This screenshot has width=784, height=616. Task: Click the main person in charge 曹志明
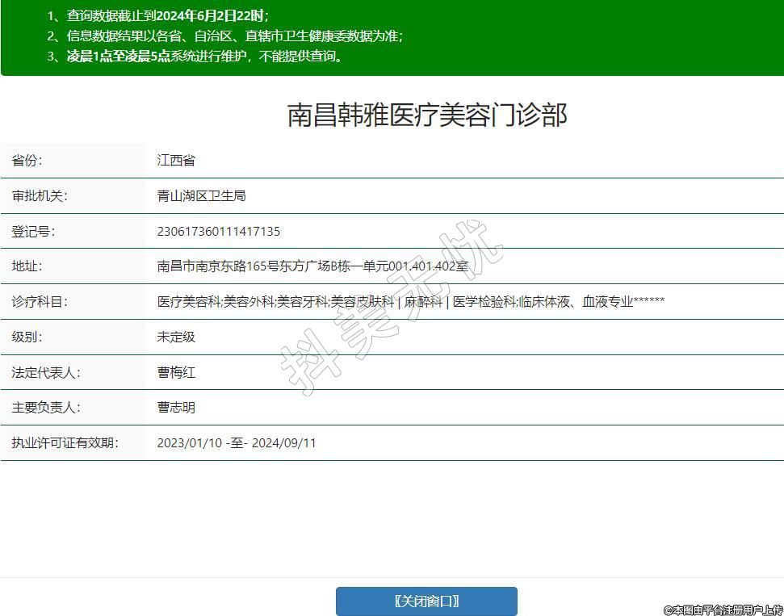[x=176, y=408]
